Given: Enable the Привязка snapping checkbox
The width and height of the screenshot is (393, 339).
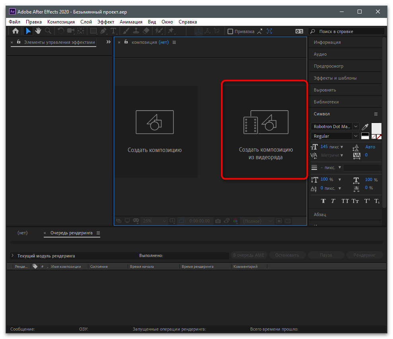Looking at the screenshot, I should (x=230, y=31).
